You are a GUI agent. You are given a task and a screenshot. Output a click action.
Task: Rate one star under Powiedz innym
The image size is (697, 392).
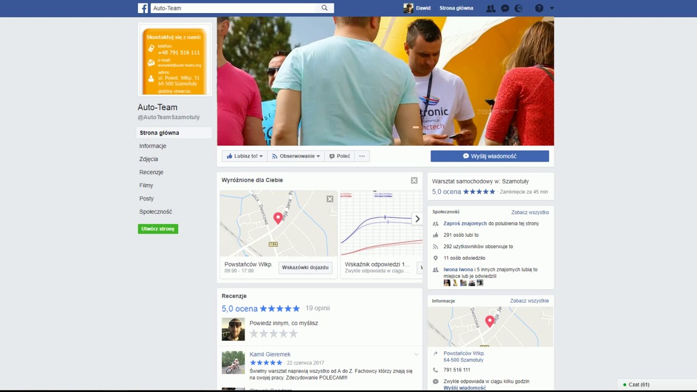click(254, 334)
